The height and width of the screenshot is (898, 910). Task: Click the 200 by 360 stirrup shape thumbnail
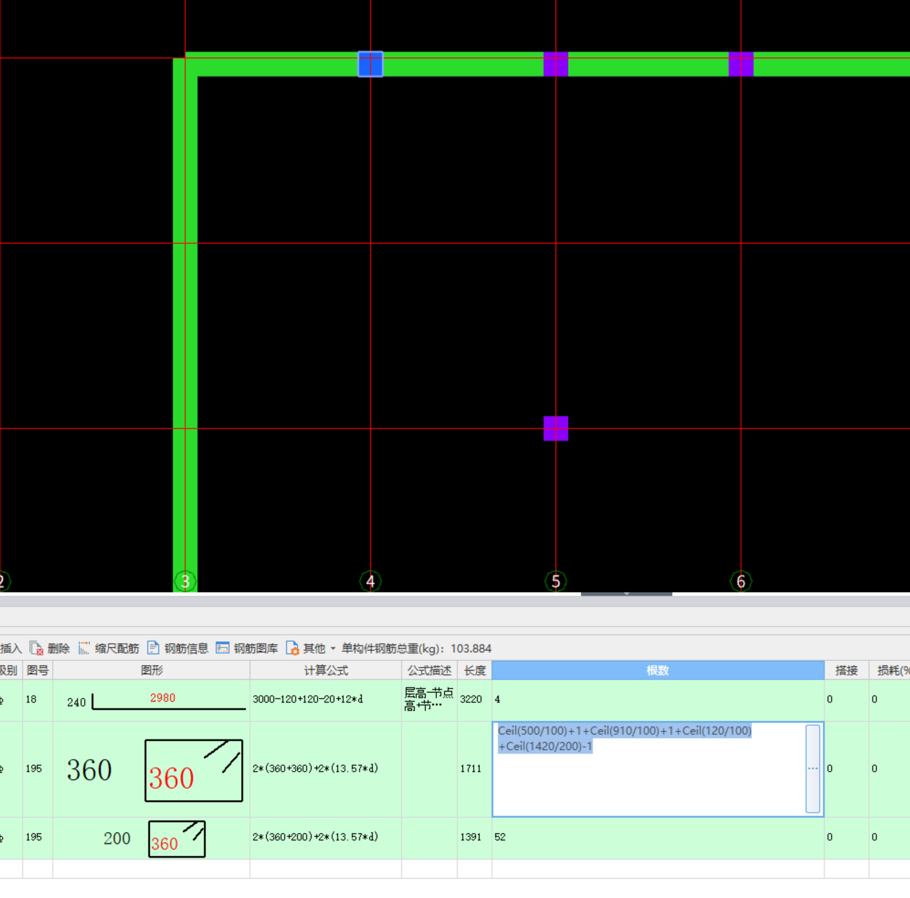[177, 839]
